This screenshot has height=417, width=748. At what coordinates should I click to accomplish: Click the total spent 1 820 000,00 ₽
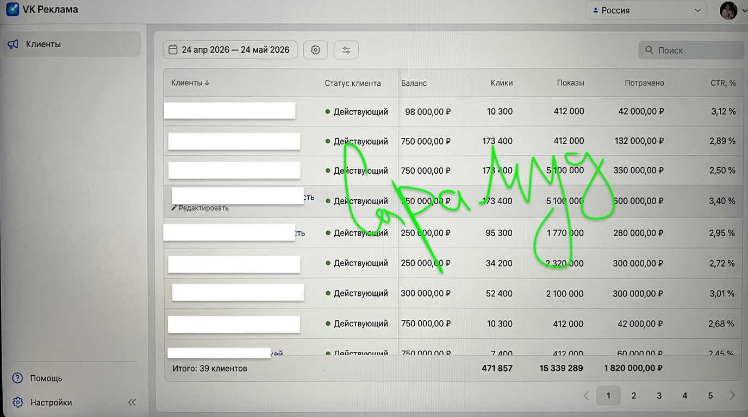633,368
